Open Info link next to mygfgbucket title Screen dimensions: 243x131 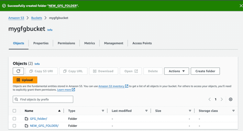(x=50, y=30)
